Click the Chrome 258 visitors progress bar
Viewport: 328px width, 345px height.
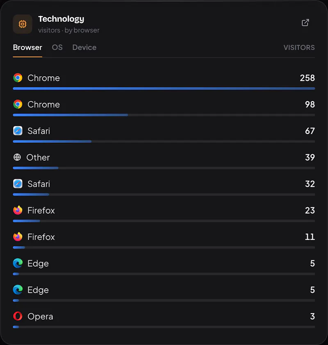click(164, 89)
